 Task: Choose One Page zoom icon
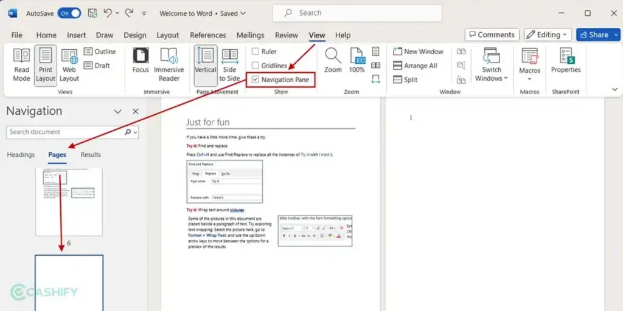375,51
